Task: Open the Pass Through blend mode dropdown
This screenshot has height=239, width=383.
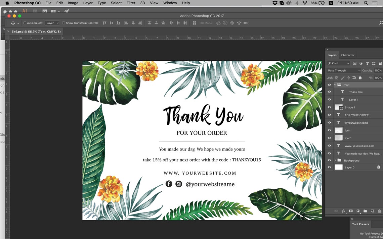Action: (x=343, y=70)
